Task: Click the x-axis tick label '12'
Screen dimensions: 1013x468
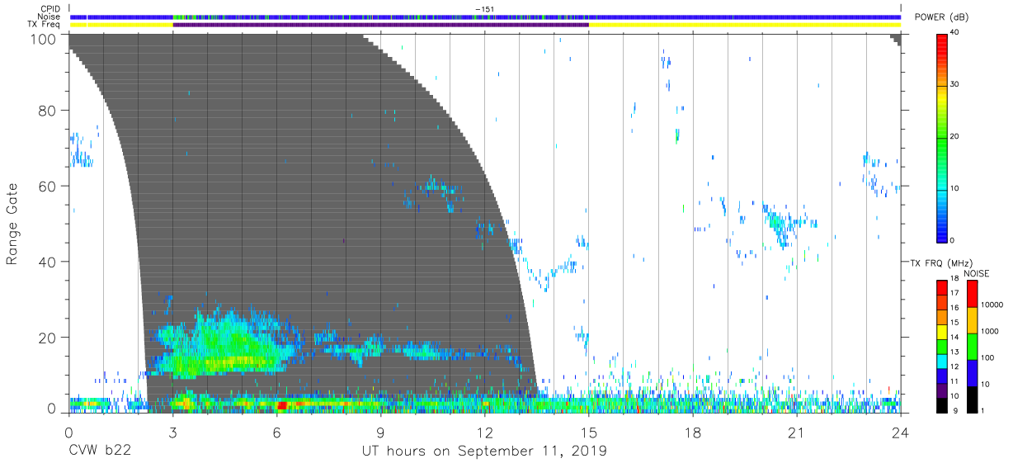Action: [484, 433]
